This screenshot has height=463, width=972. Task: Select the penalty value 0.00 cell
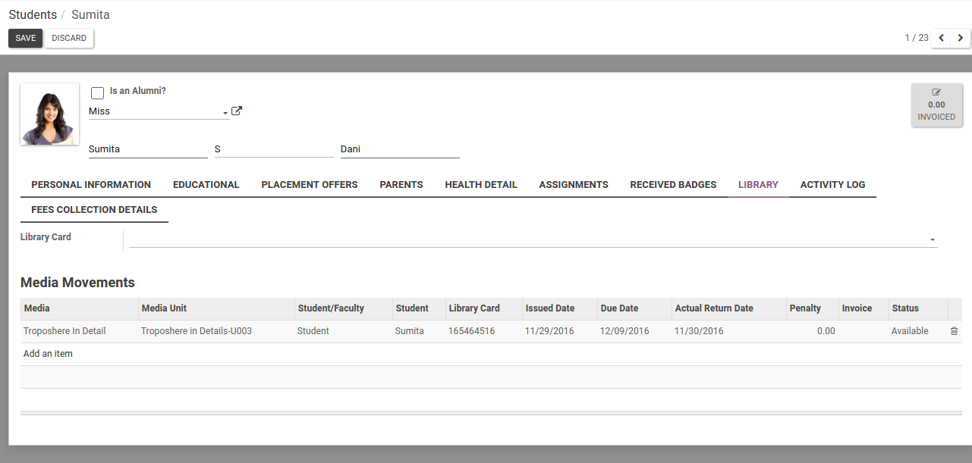click(x=812, y=331)
